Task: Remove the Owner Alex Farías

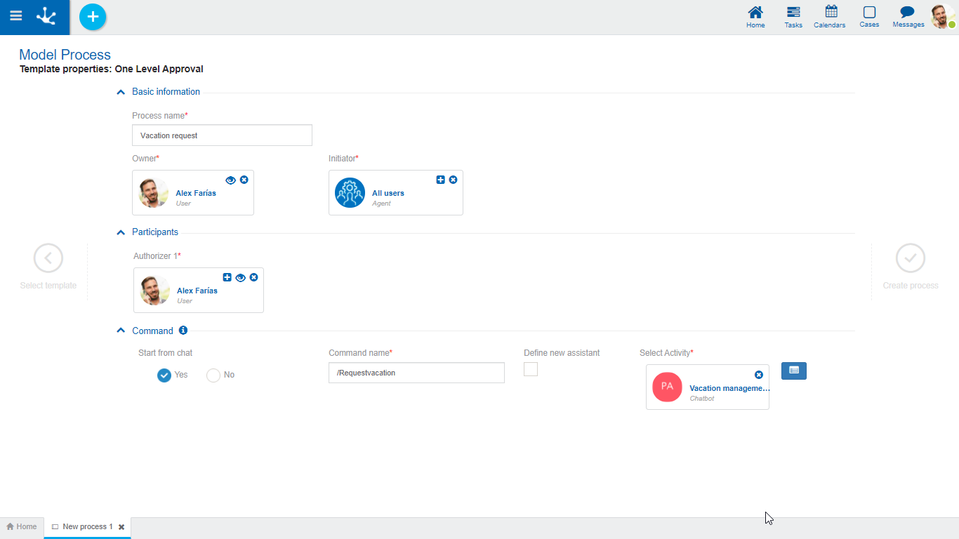Action: [244, 180]
